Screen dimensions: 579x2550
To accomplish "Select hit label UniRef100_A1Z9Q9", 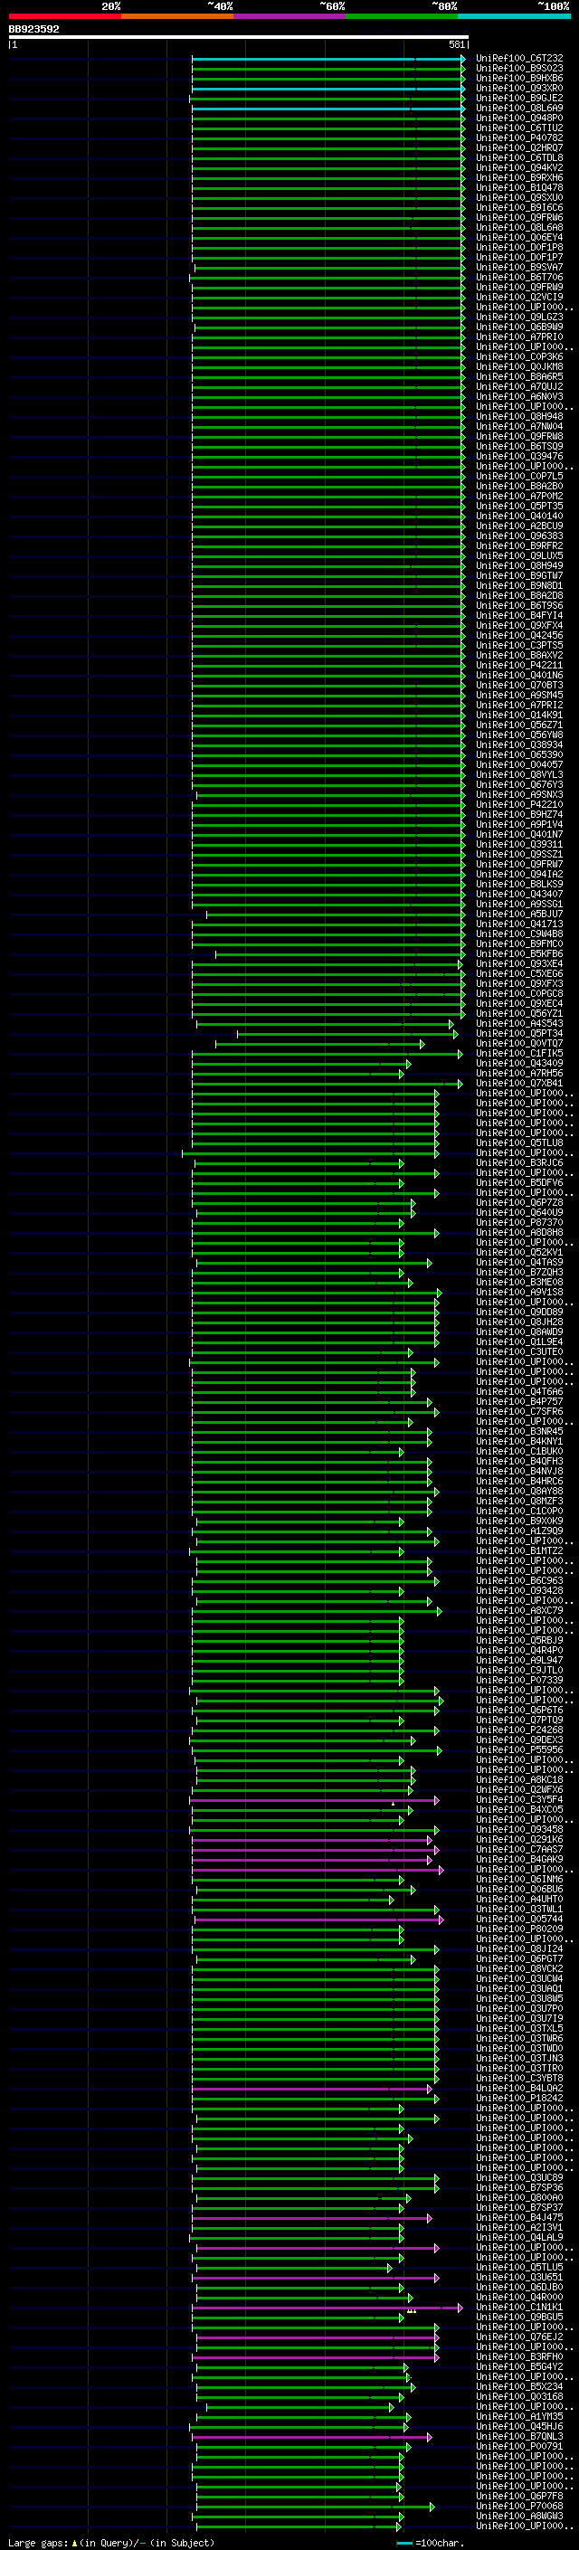I will point(519,1531).
